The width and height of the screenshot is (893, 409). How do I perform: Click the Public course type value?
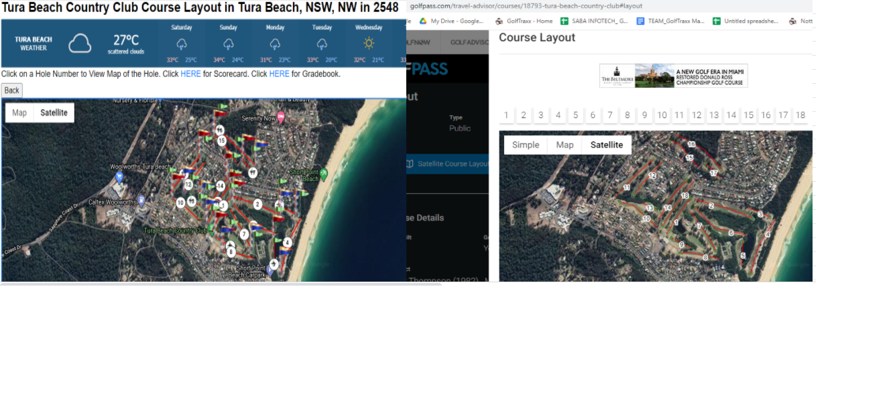pyautogui.click(x=460, y=128)
